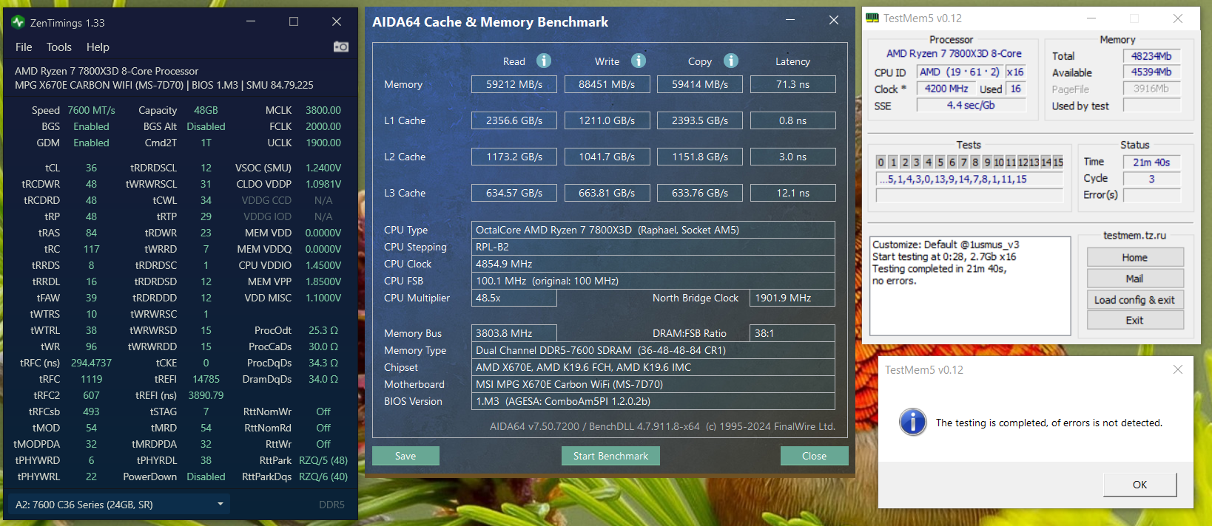Click OK in the testing completed dialog
This screenshot has width=1212, height=526.
1139,485
